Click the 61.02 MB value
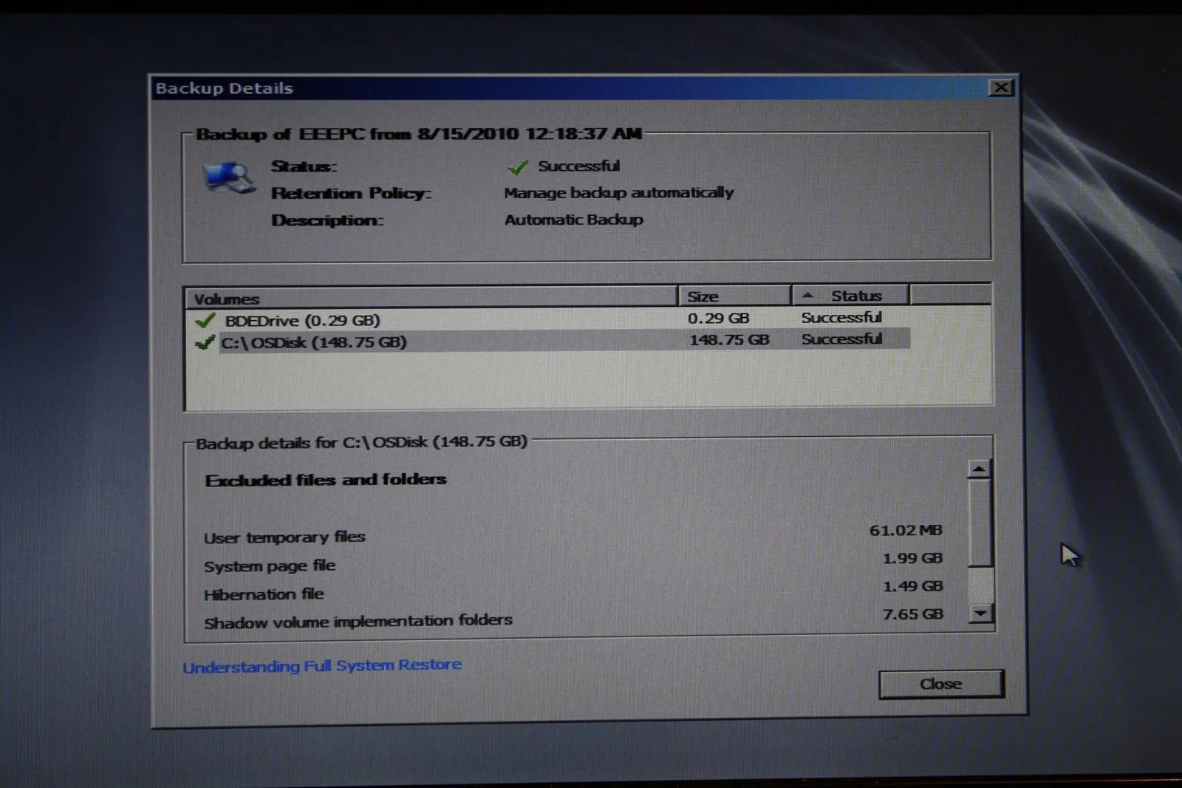 pos(906,531)
